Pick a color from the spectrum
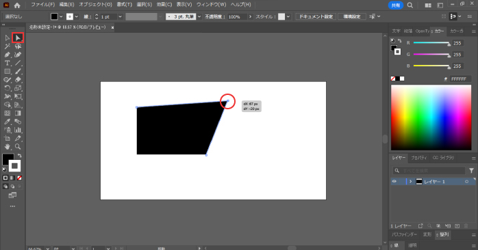Screen dimensions: 478x250 (431, 117)
